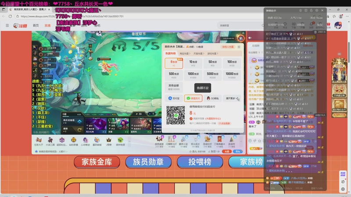Switch to 鱼翅充值 tab
The height and width of the screenshot is (197, 351).
pyautogui.click(x=170, y=53)
